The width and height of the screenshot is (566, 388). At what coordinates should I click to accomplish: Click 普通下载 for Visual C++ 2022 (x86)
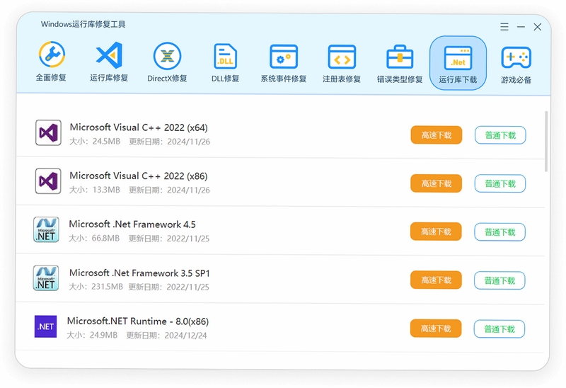[x=500, y=183]
